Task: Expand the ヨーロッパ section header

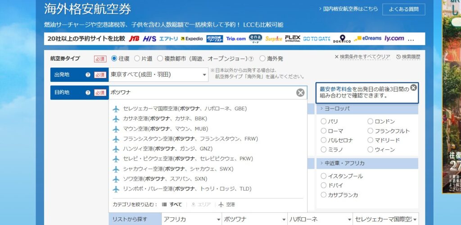Action: (367, 109)
